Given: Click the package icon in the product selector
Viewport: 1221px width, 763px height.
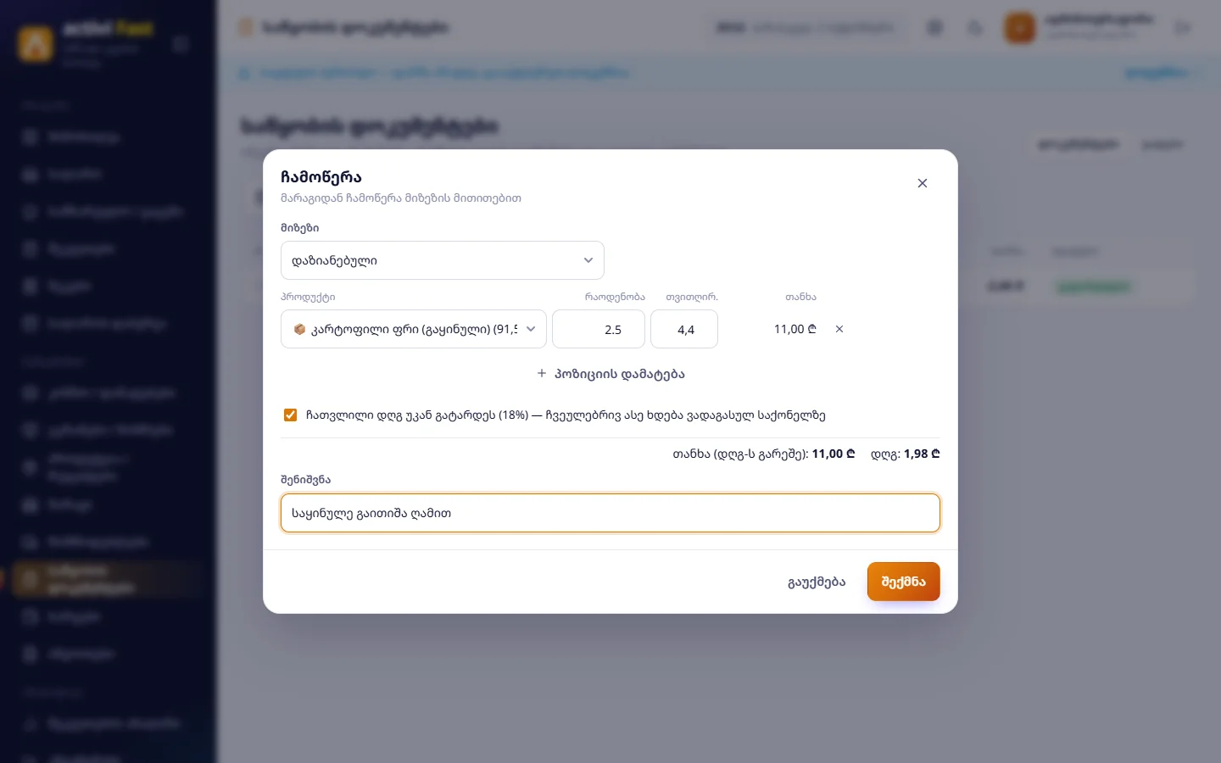Looking at the screenshot, I should tap(299, 329).
